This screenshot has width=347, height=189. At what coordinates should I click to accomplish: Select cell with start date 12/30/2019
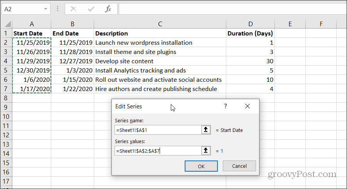(x=32, y=70)
